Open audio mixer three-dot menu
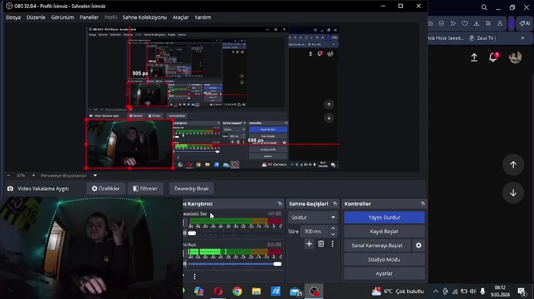 (x=194, y=276)
